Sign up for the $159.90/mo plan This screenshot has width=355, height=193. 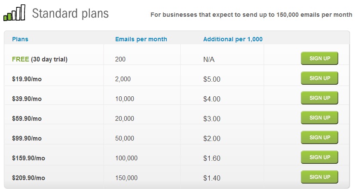(319, 157)
